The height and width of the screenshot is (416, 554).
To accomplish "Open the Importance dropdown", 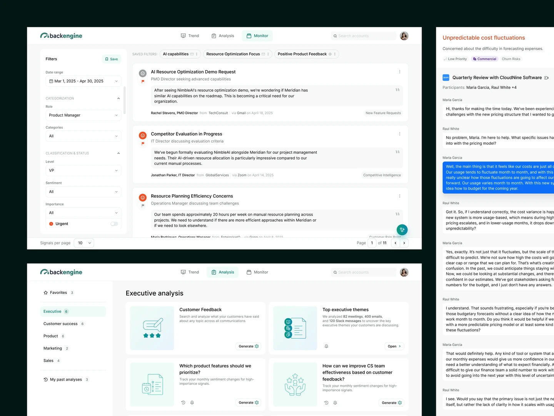I will pos(83,213).
